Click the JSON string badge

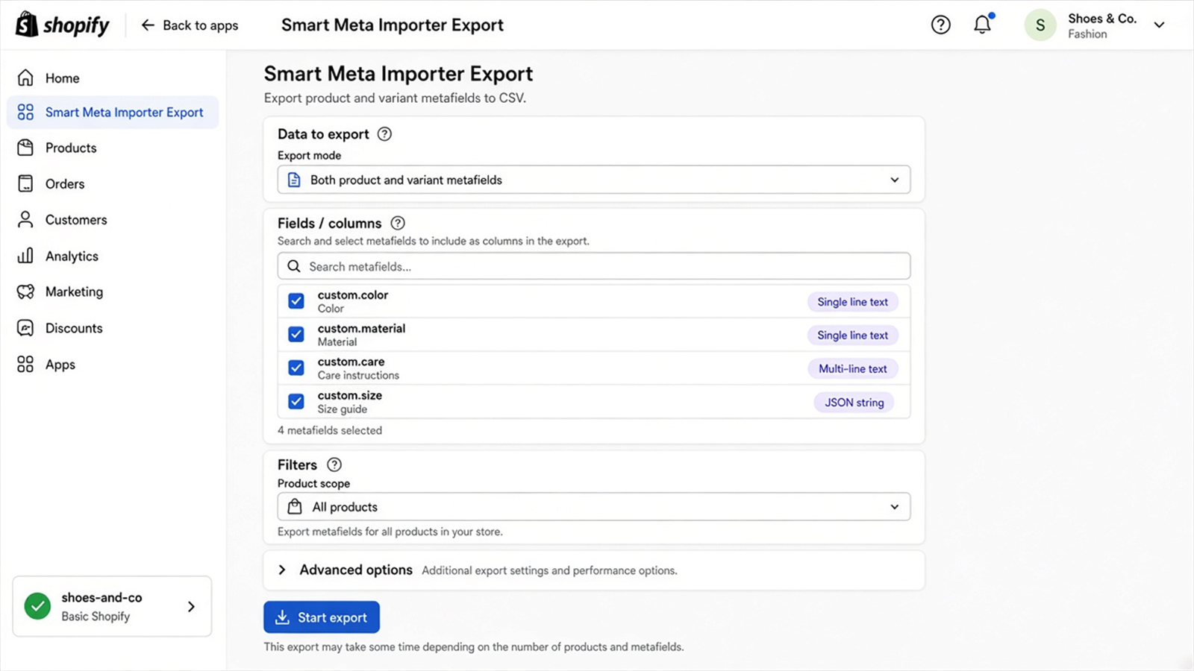click(854, 403)
